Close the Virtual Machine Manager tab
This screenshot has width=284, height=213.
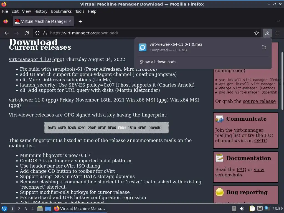click(70, 21)
